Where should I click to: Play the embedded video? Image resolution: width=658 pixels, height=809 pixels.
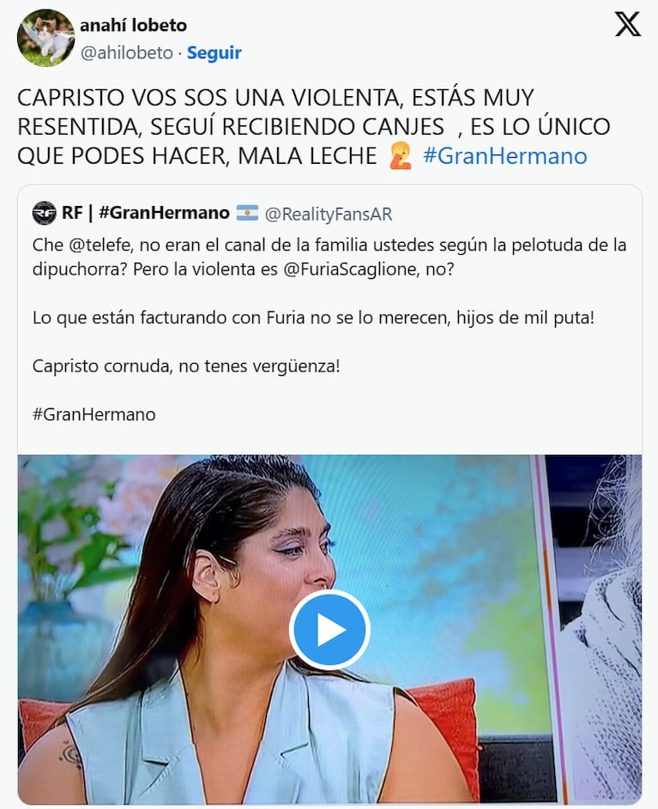pos(329,630)
